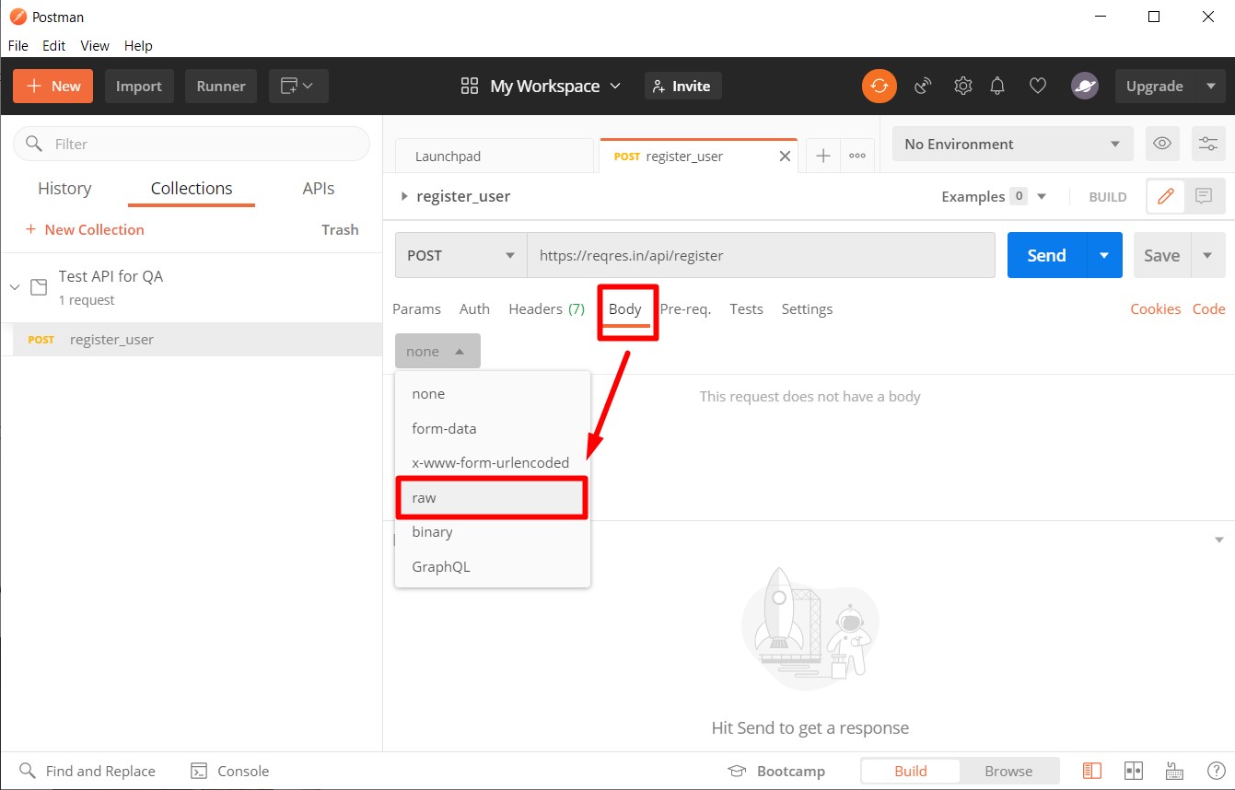Click the request URL input field
1235x790 pixels.
click(x=760, y=255)
